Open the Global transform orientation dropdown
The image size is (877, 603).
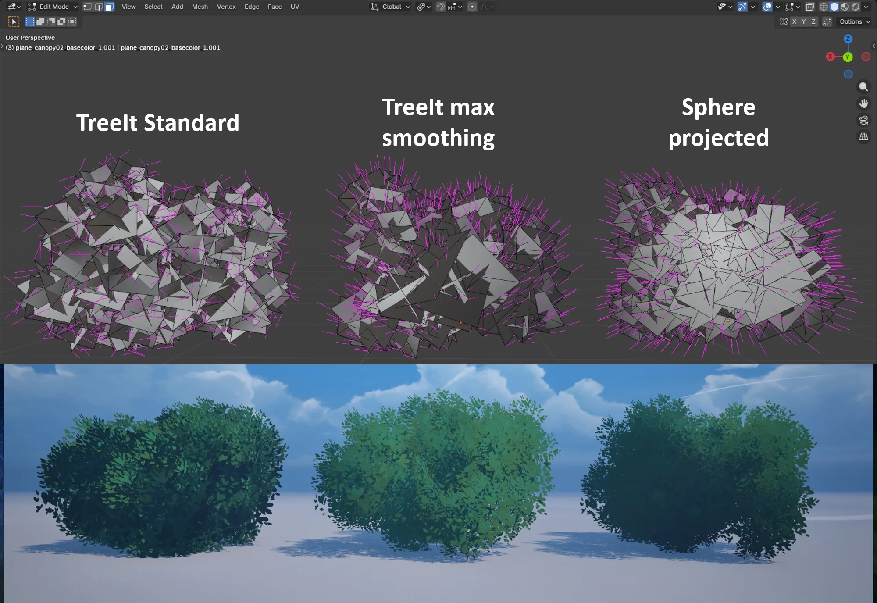pos(390,7)
